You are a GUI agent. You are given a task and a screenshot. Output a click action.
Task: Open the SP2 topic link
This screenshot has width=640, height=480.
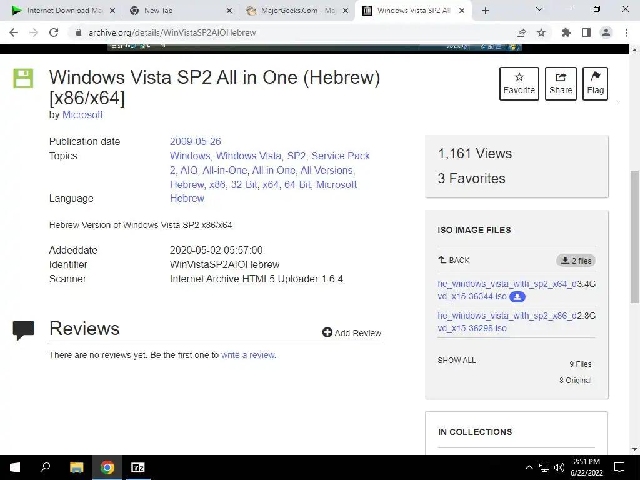coord(296,156)
